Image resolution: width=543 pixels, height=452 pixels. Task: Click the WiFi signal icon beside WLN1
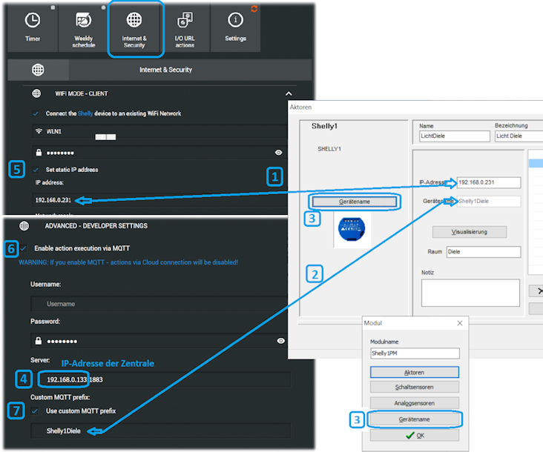(39, 131)
